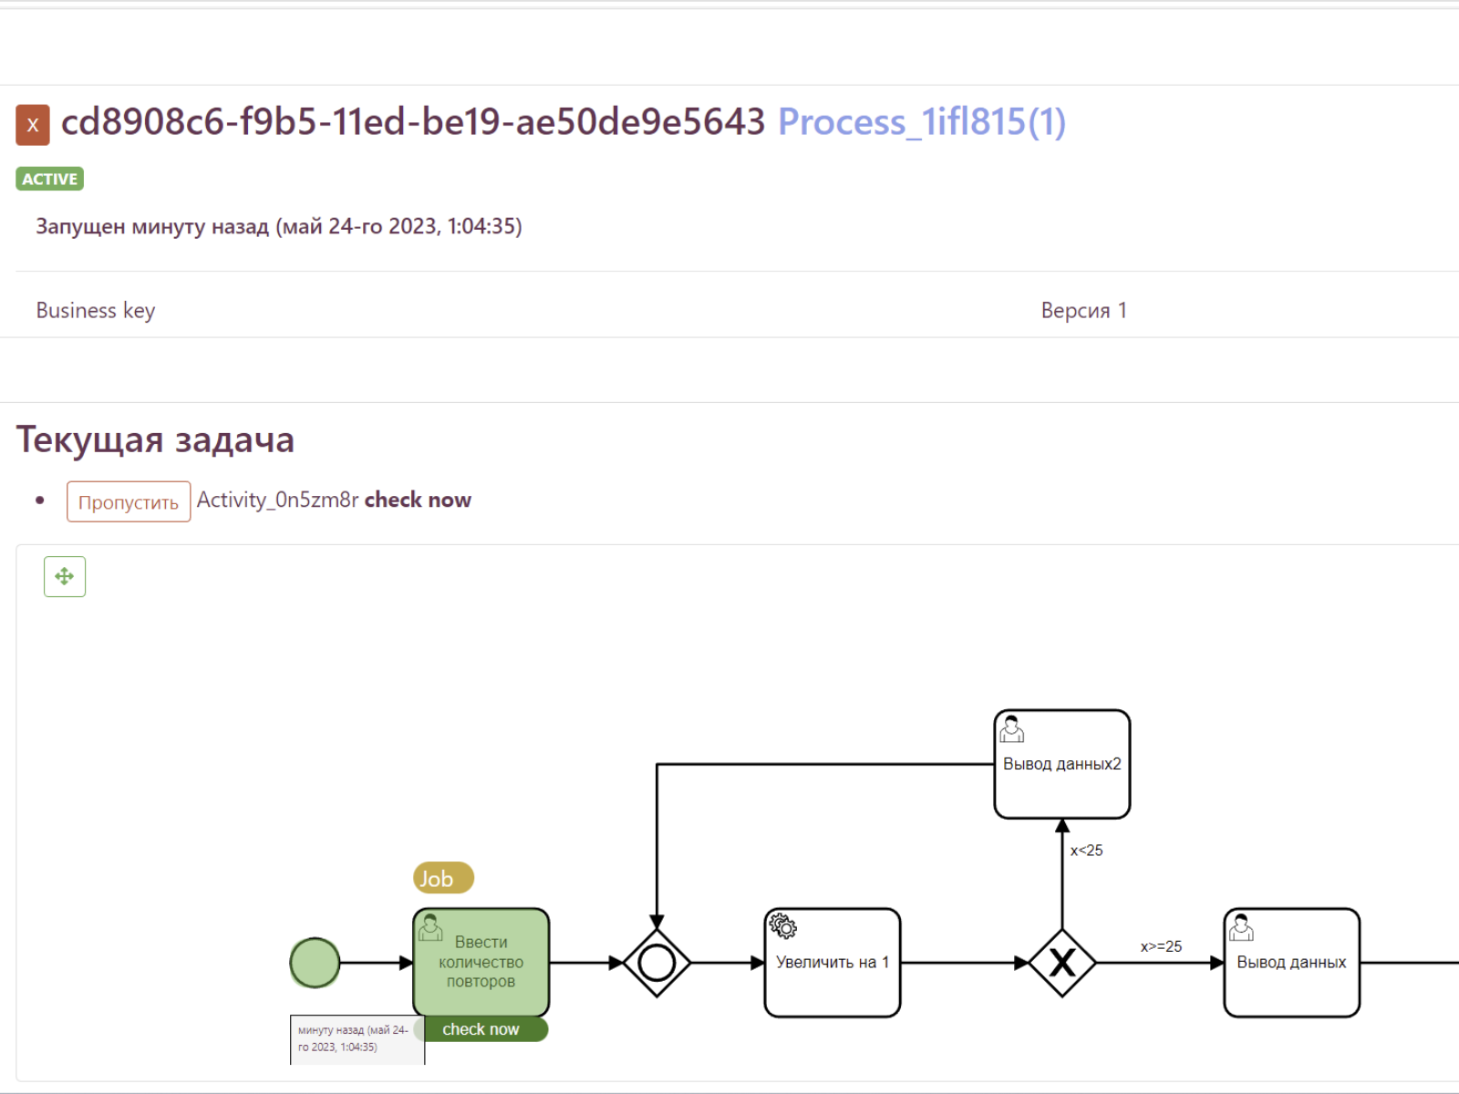
Task: Click the Текущая задача heading
Action: click(155, 439)
